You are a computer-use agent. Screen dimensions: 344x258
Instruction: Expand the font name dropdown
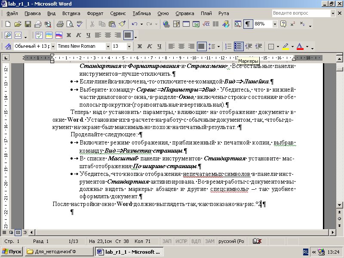tap(108, 46)
